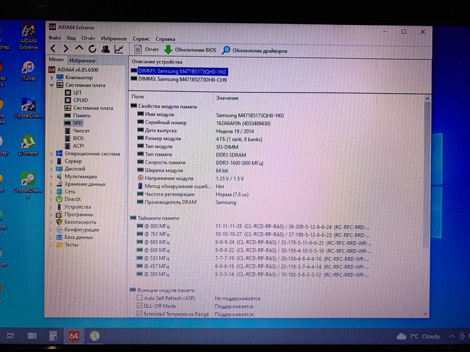Click the Тесты tree icon
The height and width of the screenshot is (352, 470).
pos(59,244)
